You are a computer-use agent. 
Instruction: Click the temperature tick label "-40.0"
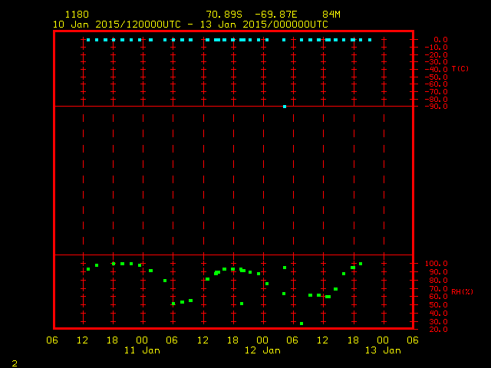(x=437, y=70)
